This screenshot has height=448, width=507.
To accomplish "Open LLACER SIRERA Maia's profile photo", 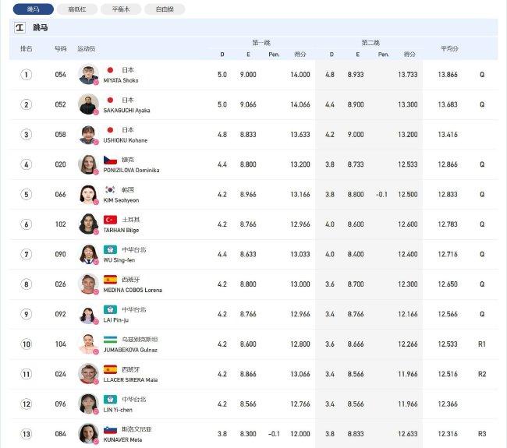I will point(88,374).
